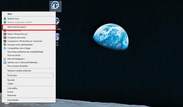Viewport: 183px width, 107px height.
Task: Open Propriedades at bottom of menu
Action: [x=13, y=100]
